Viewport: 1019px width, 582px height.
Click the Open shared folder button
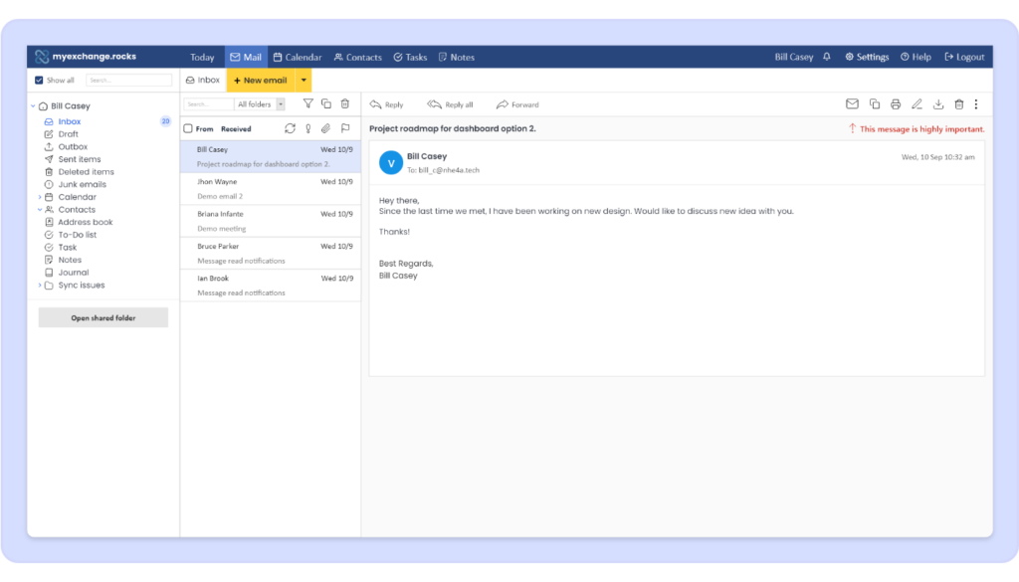pyautogui.click(x=103, y=317)
